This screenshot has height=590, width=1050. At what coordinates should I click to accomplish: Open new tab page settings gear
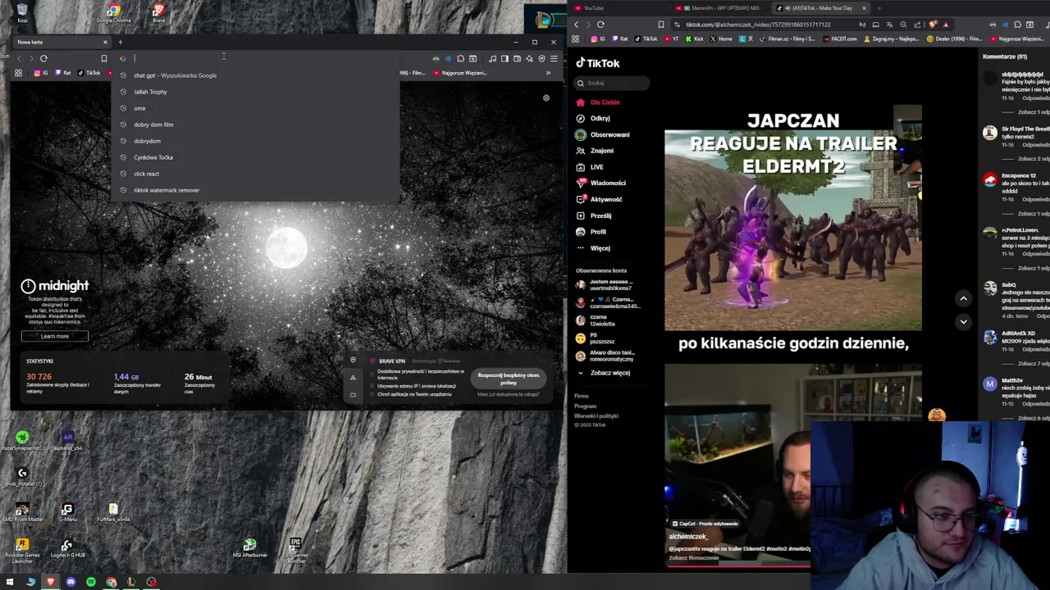click(x=546, y=98)
